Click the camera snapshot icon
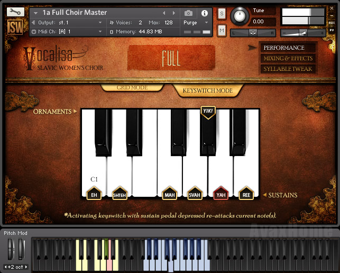The image size is (340, 273). [188, 13]
